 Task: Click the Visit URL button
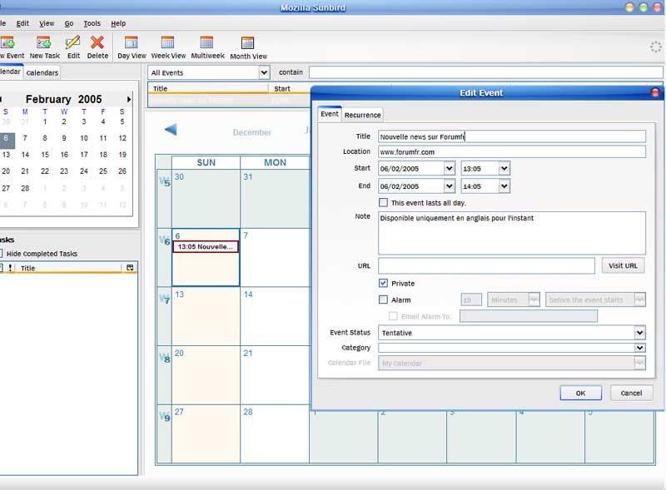pyautogui.click(x=623, y=265)
